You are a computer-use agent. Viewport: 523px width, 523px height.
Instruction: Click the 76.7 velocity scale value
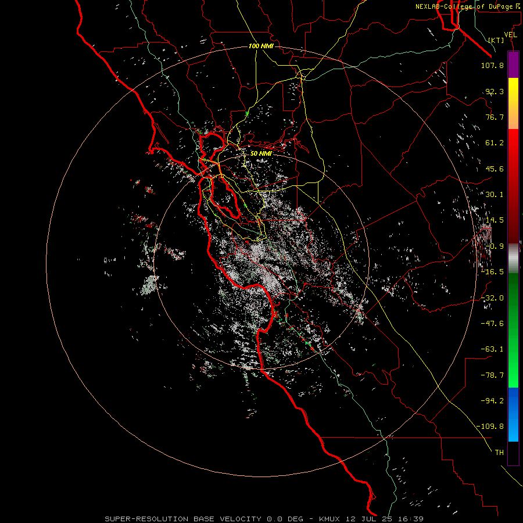pyautogui.click(x=495, y=117)
